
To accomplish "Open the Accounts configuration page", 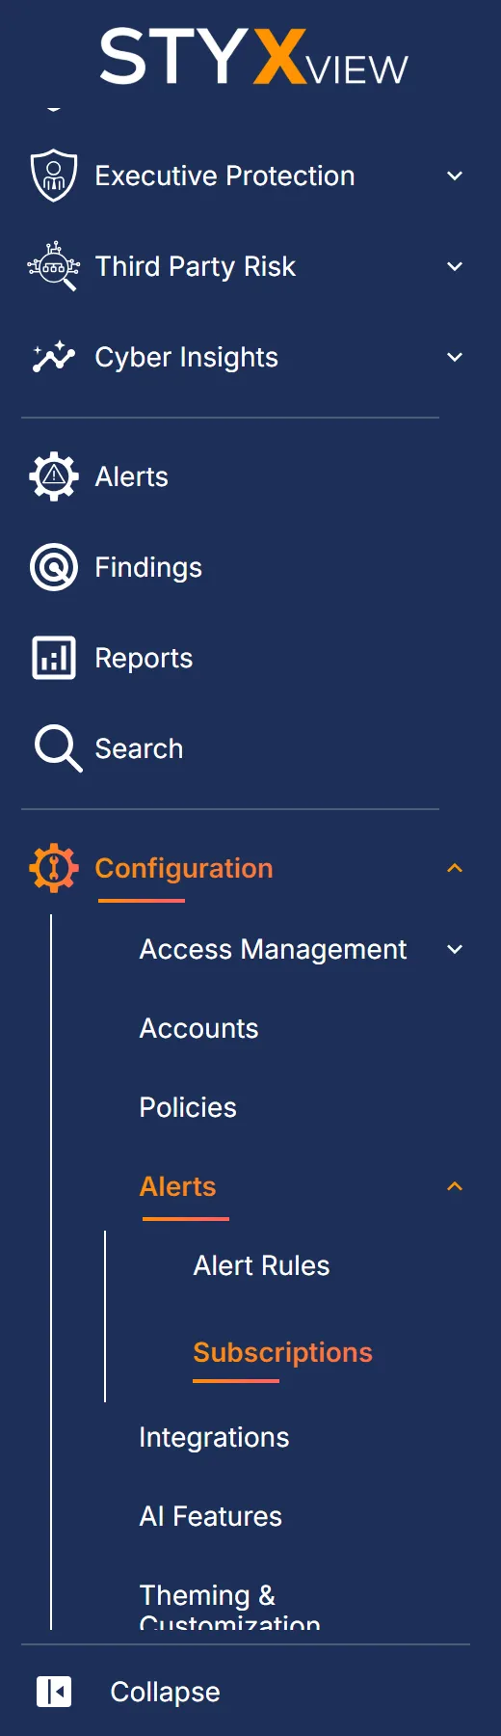I will pos(198,1028).
